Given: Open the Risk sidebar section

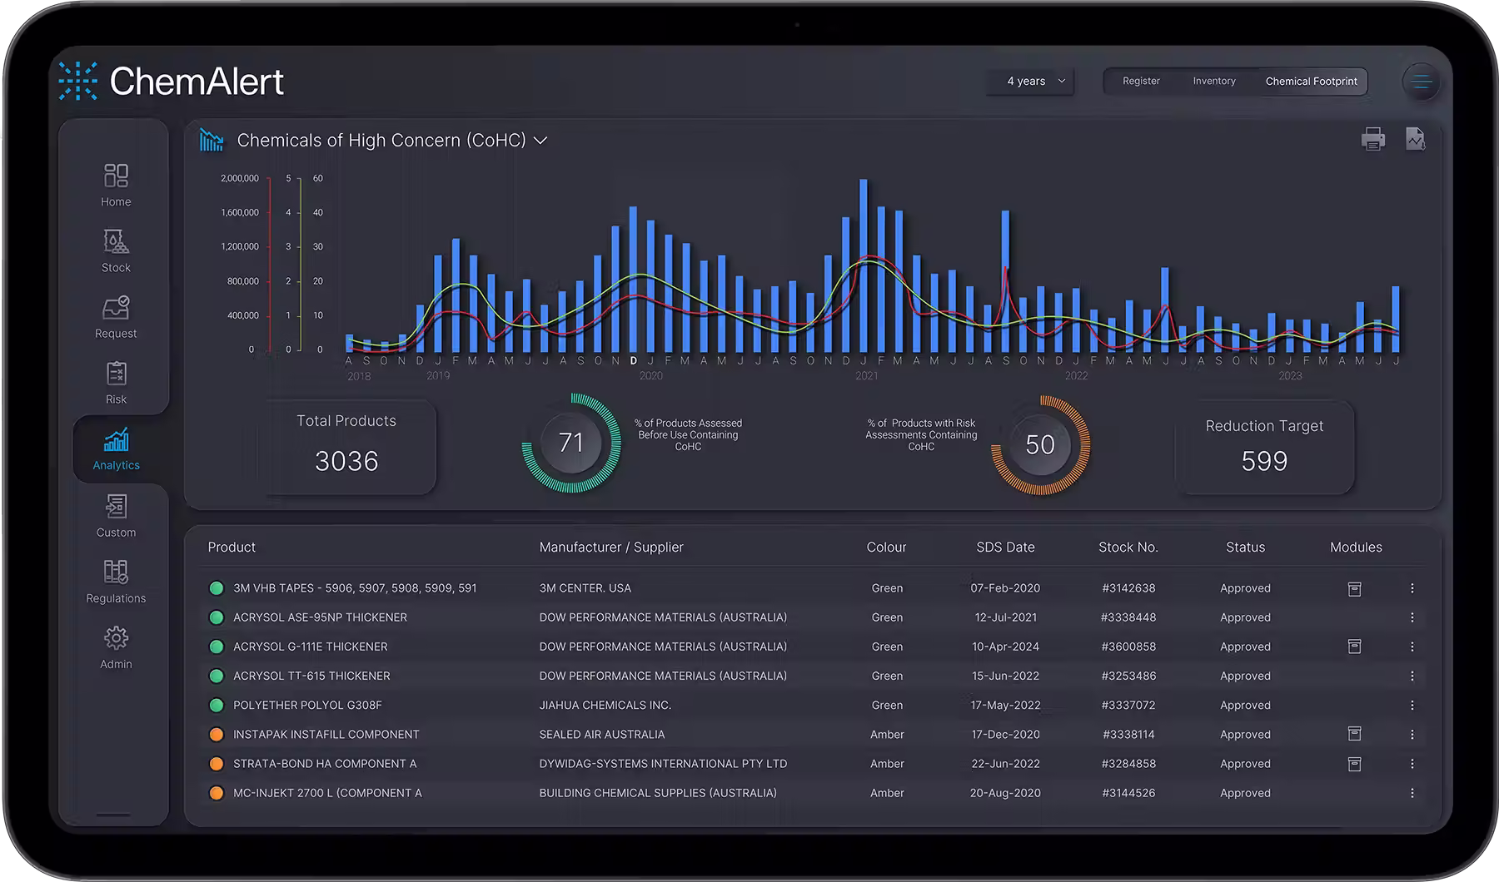Looking at the screenshot, I should (116, 383).
